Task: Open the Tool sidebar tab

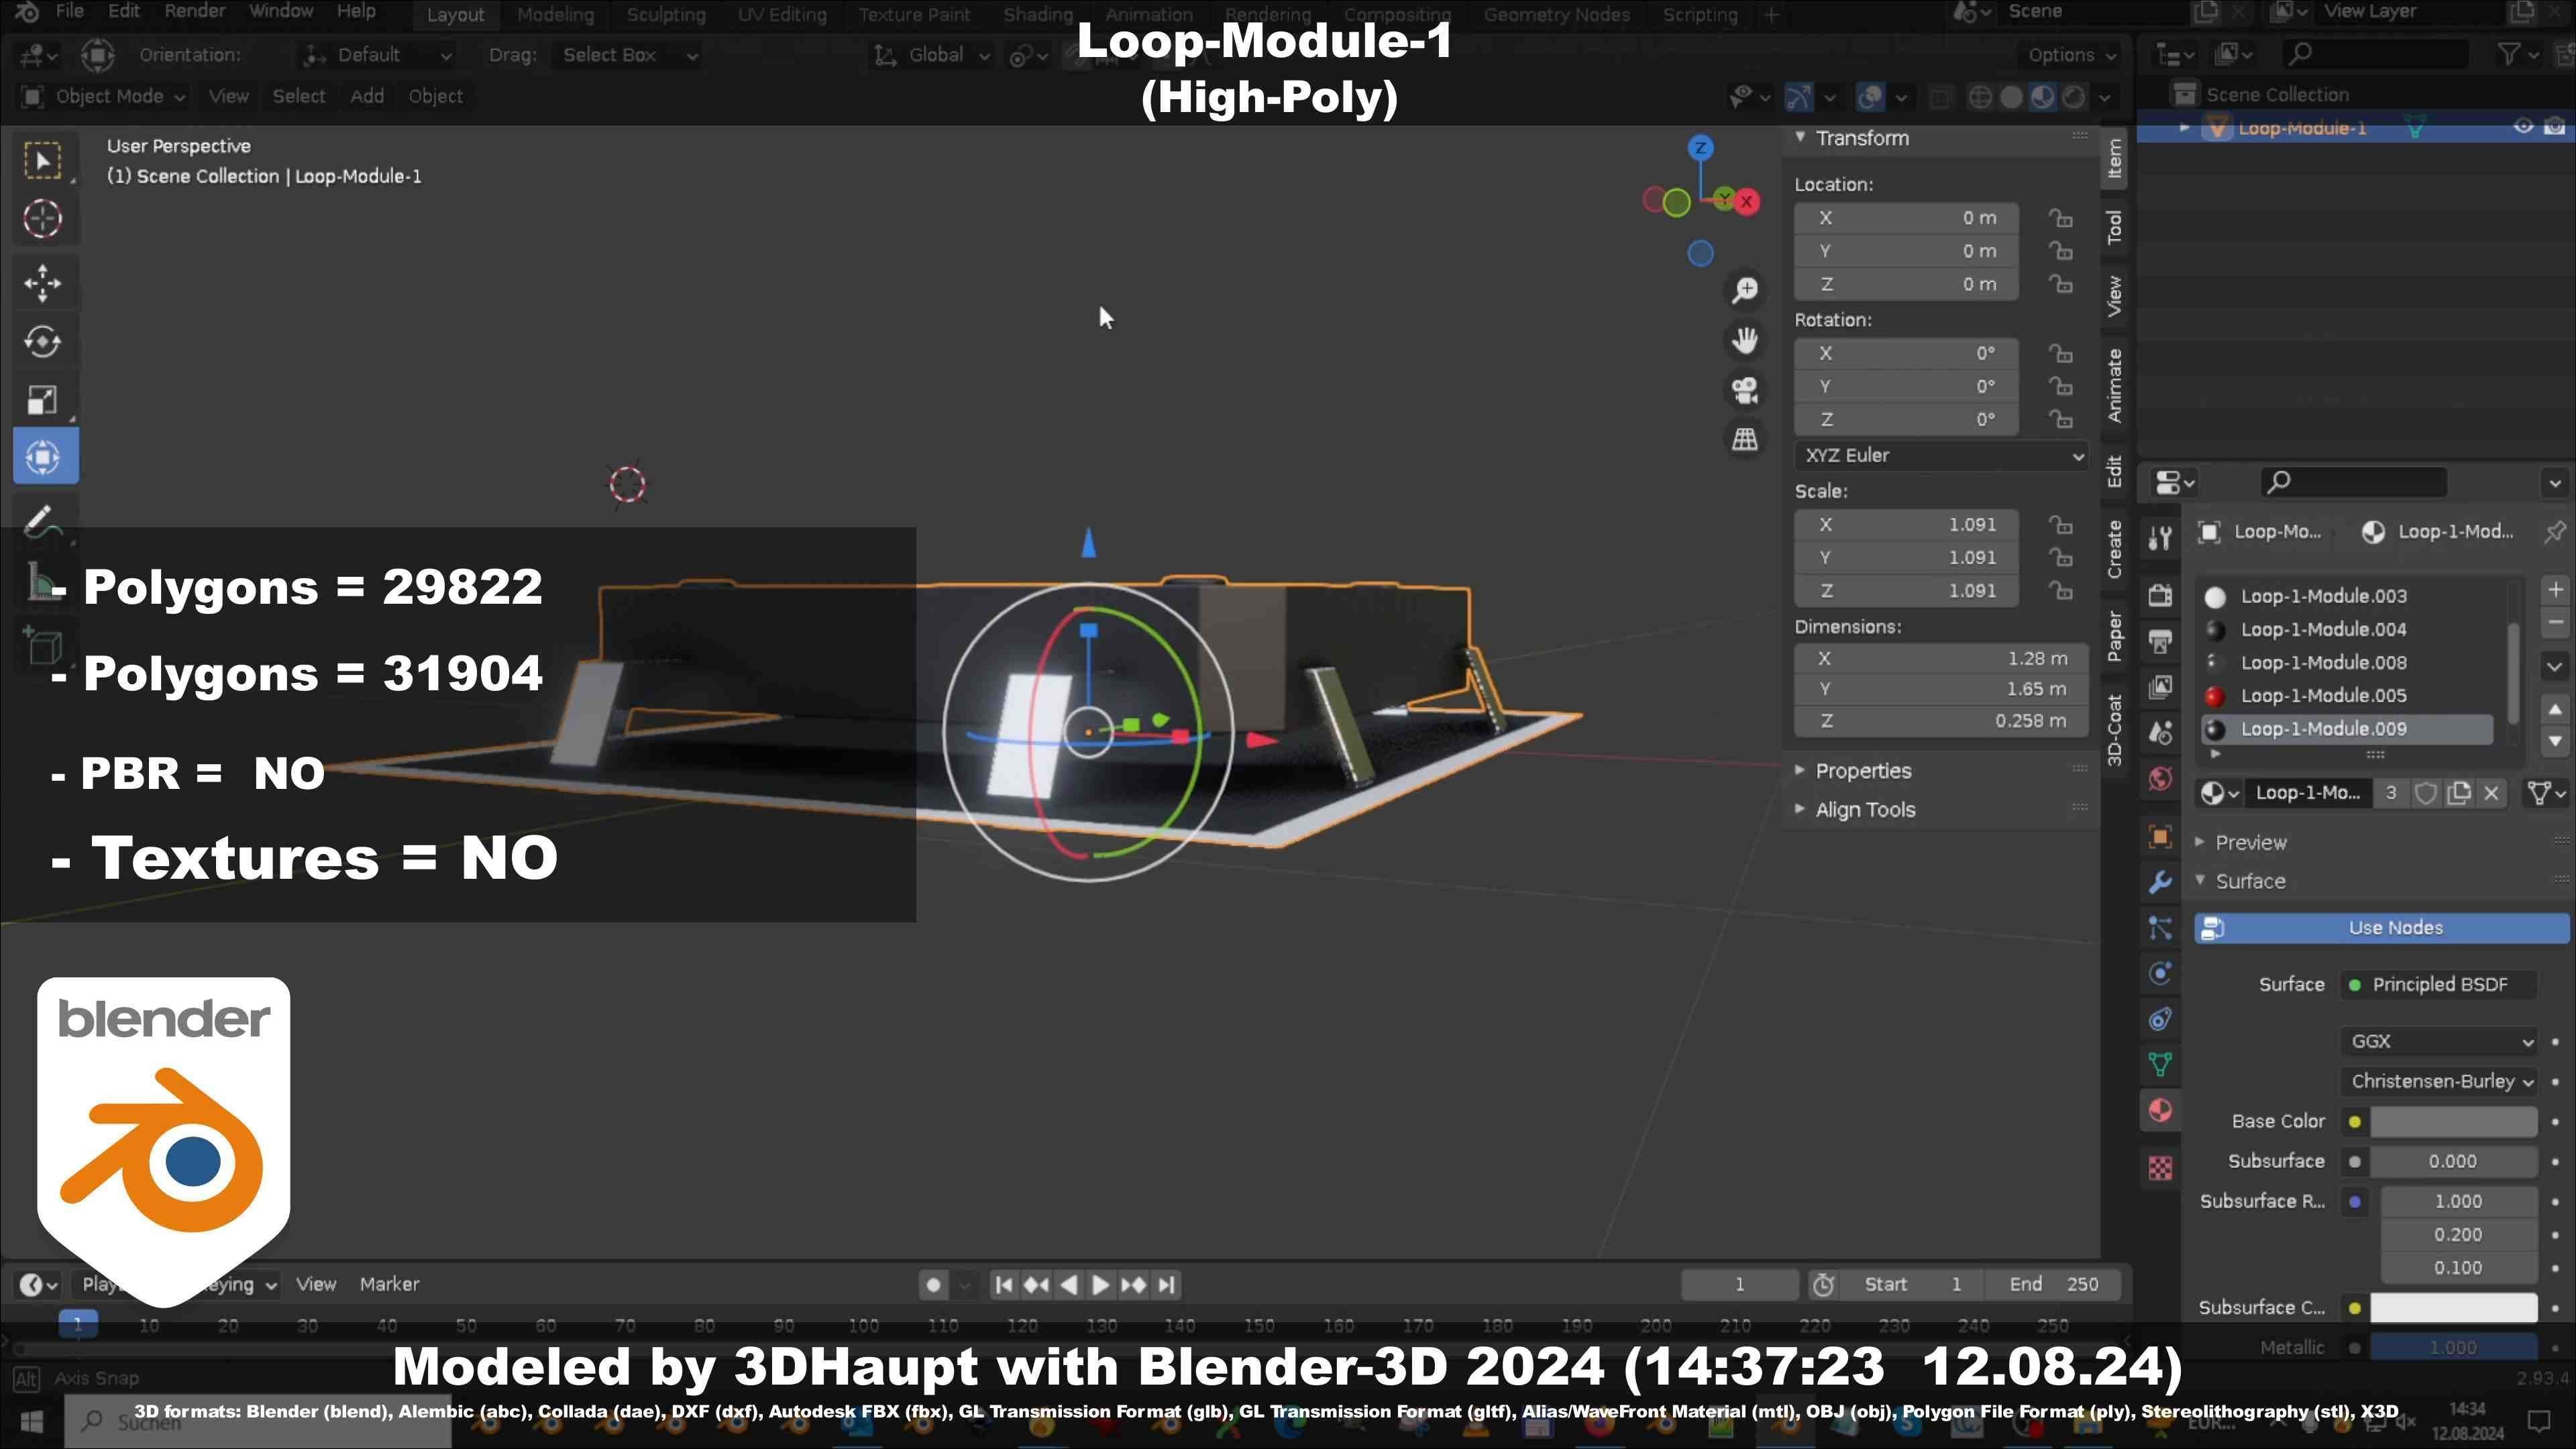Action: 2114,227
